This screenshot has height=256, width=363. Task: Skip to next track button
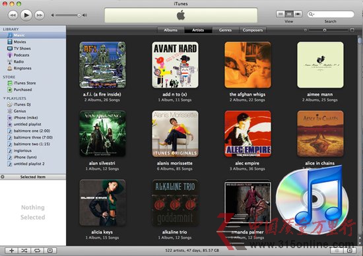pyautogui.click(x=40, y=15)
